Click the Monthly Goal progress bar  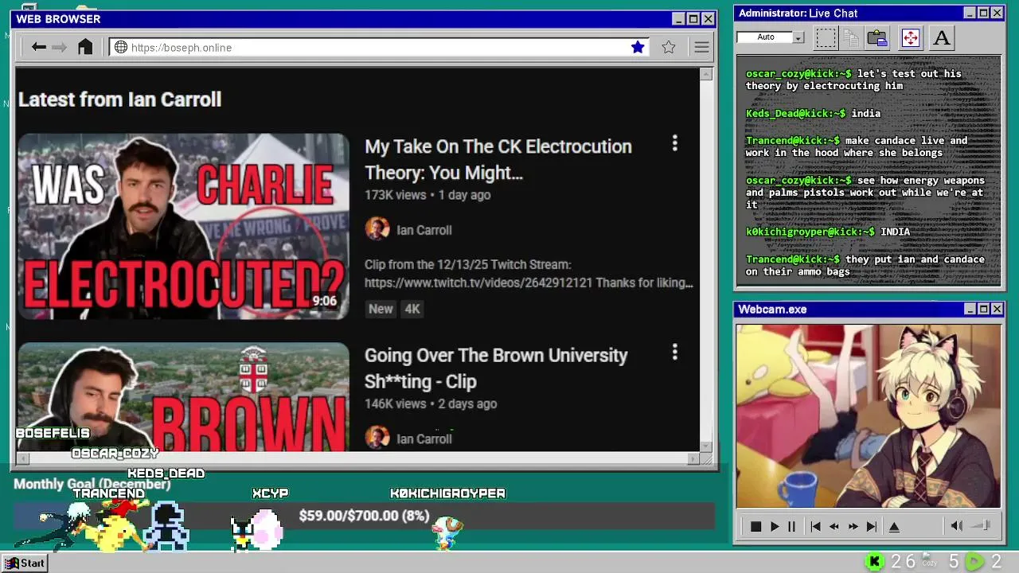tap(364, 516)
